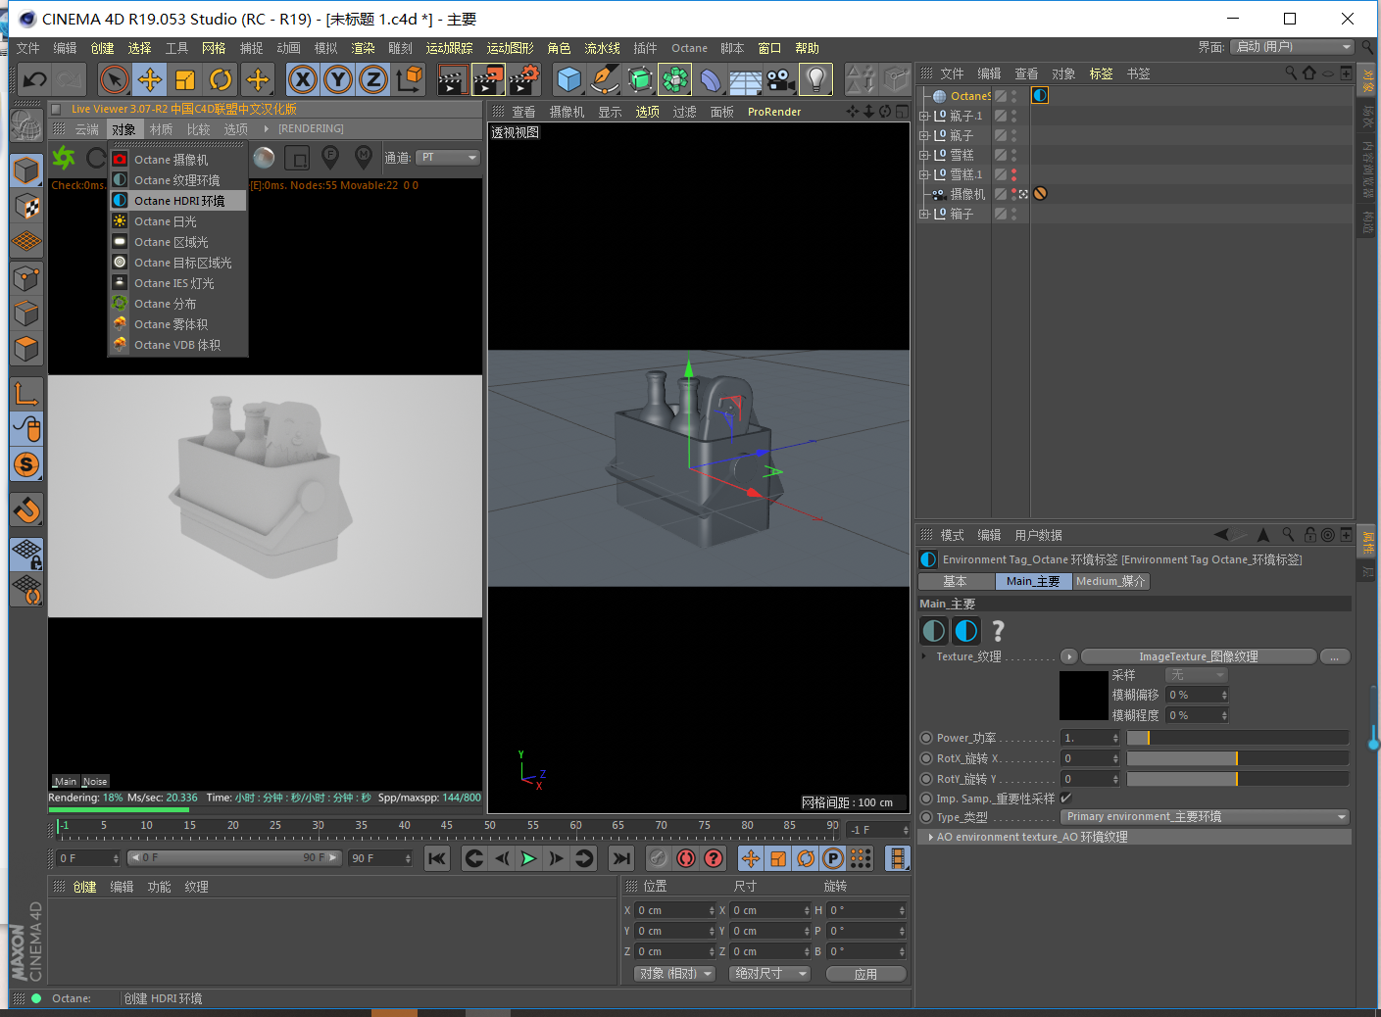Open the Octane menu in menu bar
The height and width of the screenshot is (1017, 1381).
click(689, 48)
